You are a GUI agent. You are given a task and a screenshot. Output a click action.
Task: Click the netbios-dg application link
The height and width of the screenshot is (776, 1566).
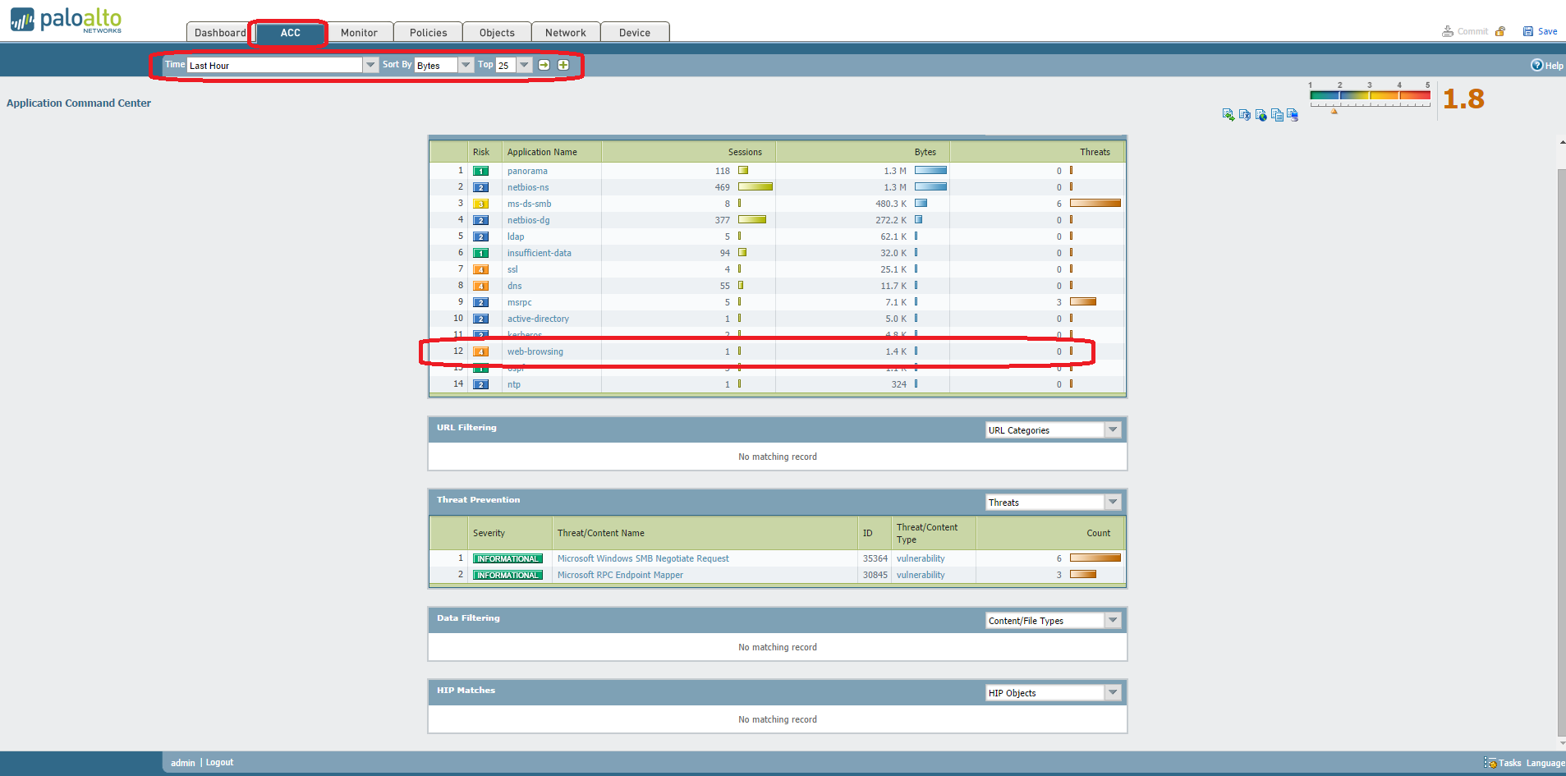point(528,220)
